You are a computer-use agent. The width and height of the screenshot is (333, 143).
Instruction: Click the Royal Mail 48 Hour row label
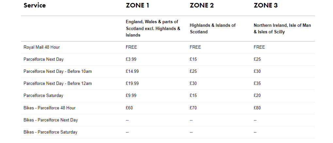(42, 47)
